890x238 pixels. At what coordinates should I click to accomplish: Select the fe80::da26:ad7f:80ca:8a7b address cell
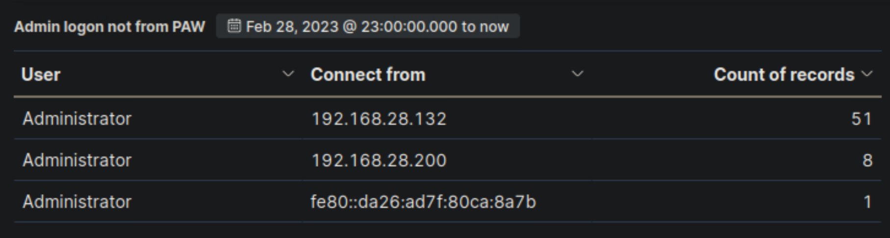pos(423,202)
